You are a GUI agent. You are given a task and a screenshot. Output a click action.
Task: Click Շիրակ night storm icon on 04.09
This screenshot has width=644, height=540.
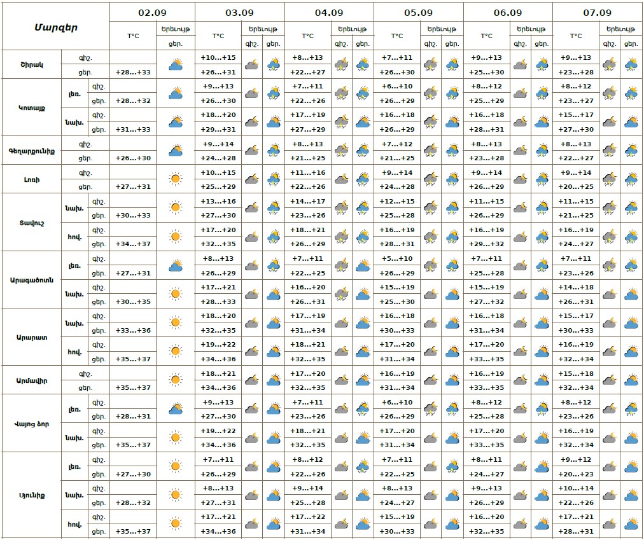pyautogui.click(x=341, y=64)
